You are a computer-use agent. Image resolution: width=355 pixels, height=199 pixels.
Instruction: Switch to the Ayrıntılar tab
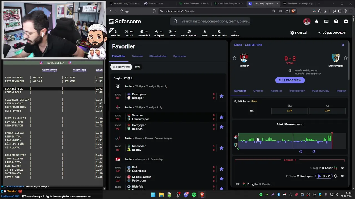tap(240, 91)
